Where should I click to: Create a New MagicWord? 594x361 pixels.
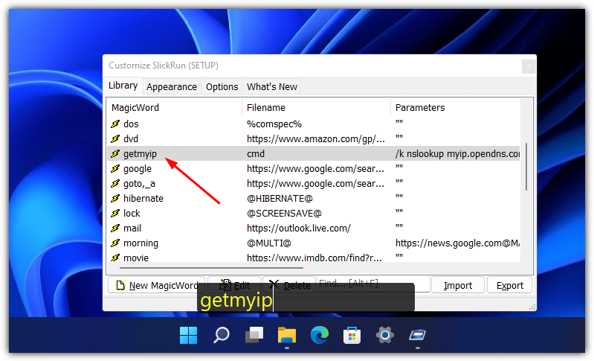click(x=156, y=285)
